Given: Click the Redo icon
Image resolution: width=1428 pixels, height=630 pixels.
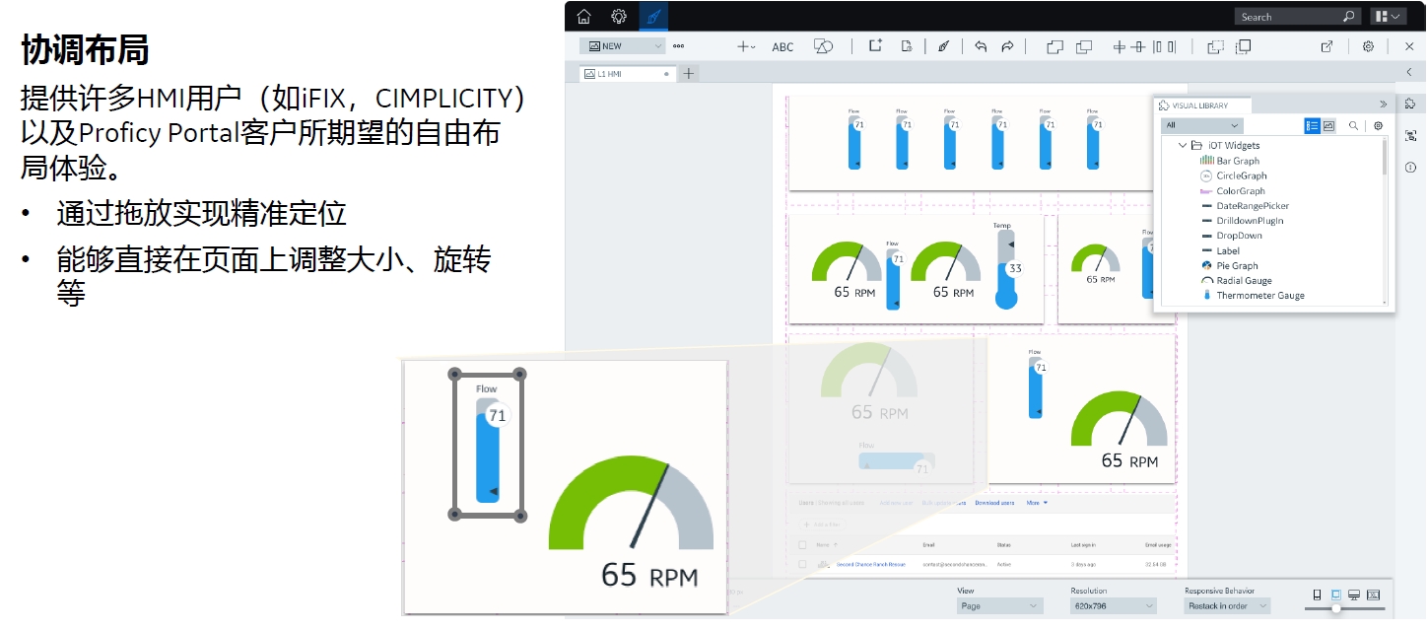Looking at the screenshot, I should (x=1008, y=46).
